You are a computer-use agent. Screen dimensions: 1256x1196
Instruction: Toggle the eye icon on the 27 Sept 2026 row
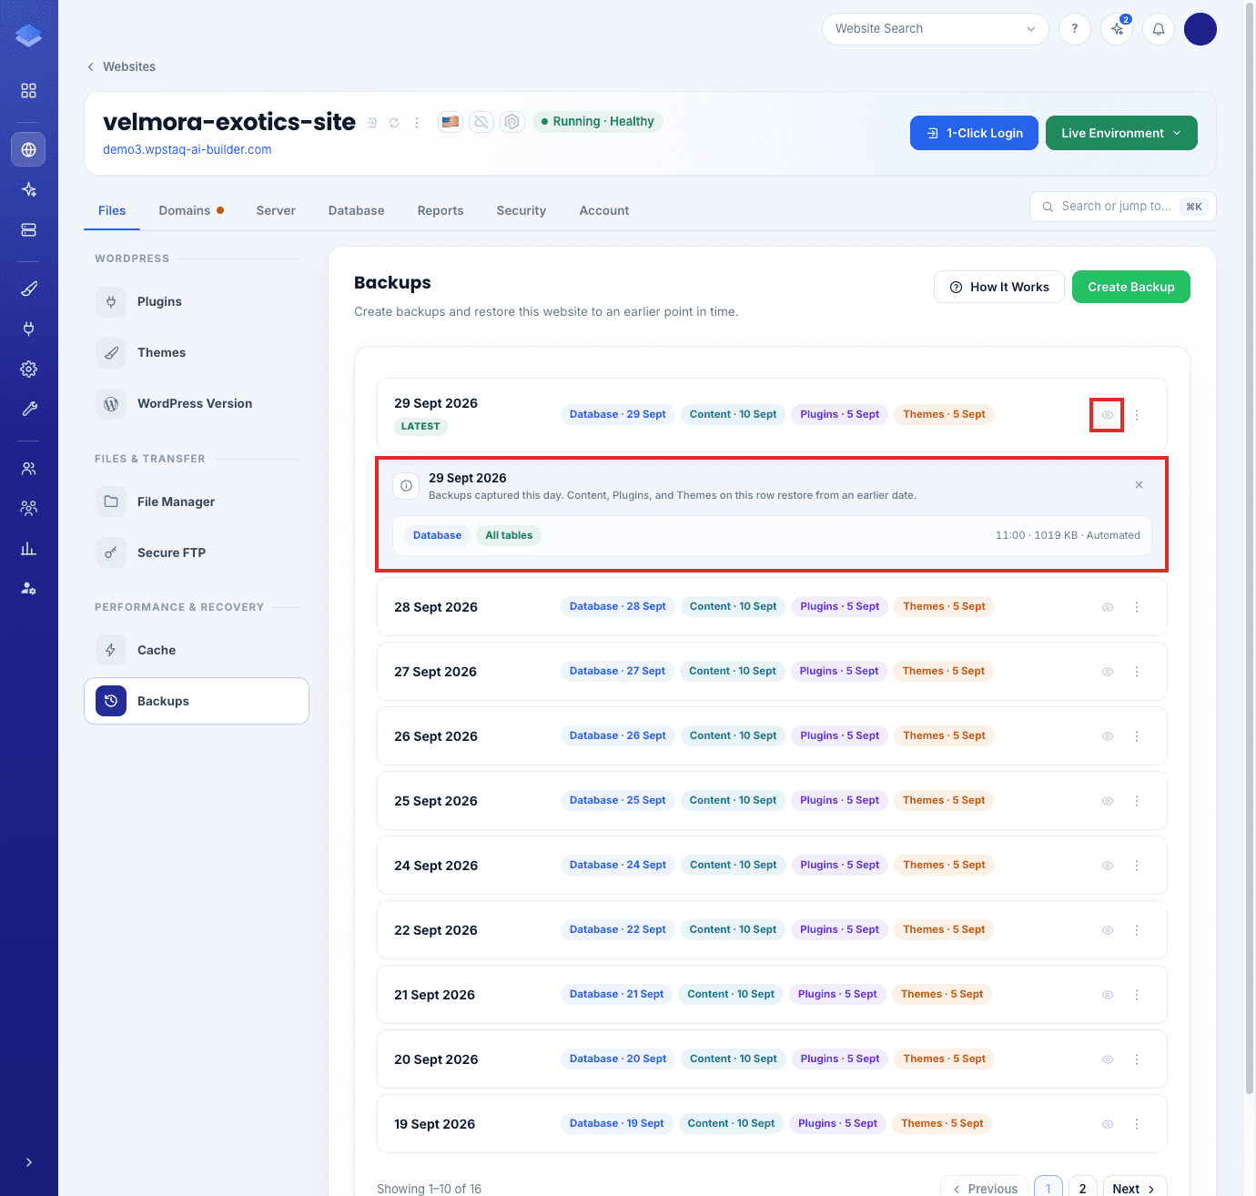click(x=1108, y=672)
